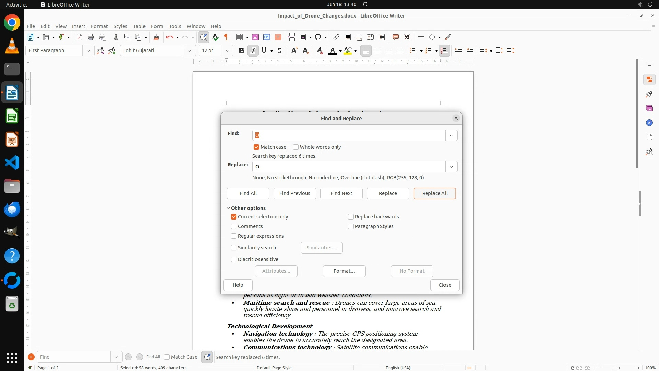The width and height of the screenshot is (659, 371).
Task: Open the Sidebar Gallery panel icon
Action: click(x=649, y=108)
